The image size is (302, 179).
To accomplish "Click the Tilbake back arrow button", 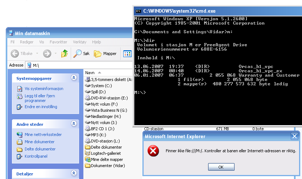I will click(22, 54).
